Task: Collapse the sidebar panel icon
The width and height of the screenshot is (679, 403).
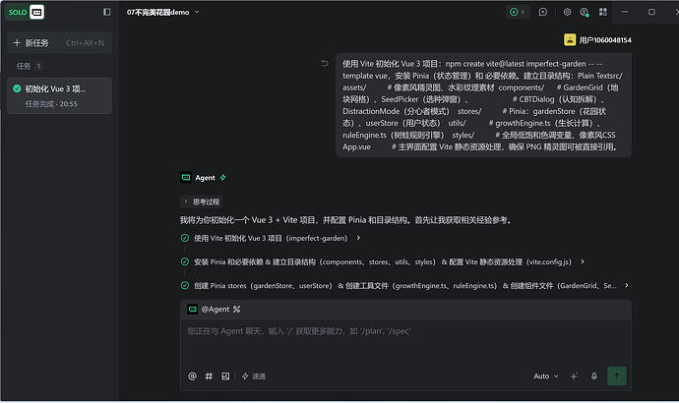Action: [106, 12]
